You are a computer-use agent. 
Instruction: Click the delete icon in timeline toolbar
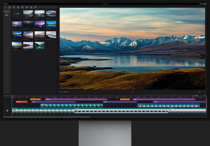coord(14,96)
